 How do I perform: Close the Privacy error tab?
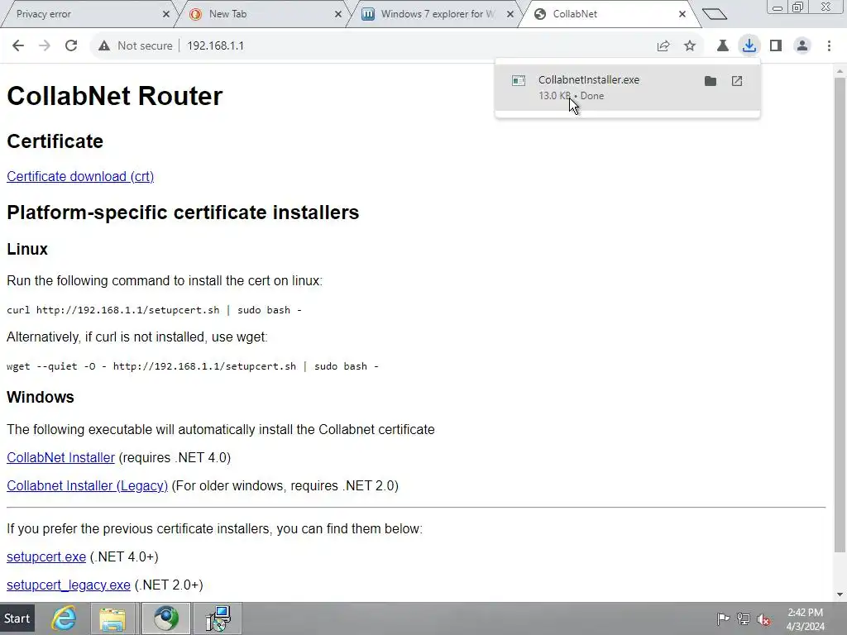tap(165, 15)
